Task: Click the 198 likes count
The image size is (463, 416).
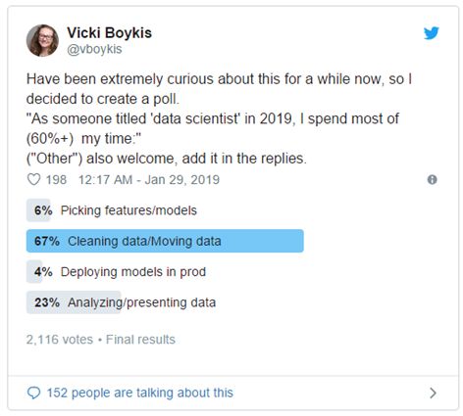Action: (56, 180)
